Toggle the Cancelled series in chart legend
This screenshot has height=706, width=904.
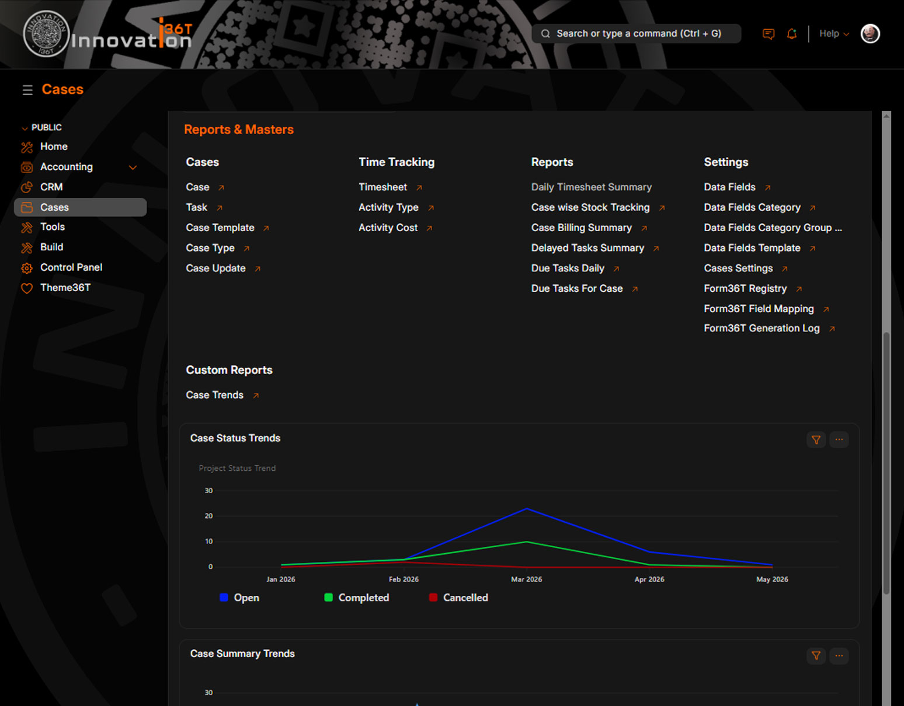(458, 597)
